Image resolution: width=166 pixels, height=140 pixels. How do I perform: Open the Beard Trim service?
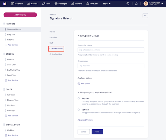(x=11, y=75)
